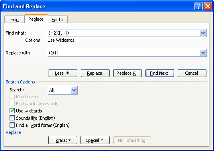
Task: Switch to the Go To tab
Action: [x=58, y=19]
